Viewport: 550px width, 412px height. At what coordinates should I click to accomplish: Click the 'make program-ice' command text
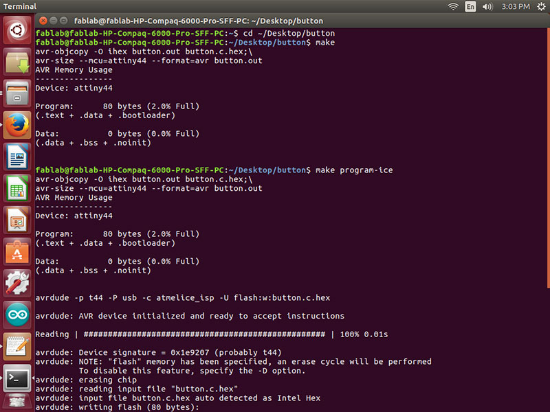pyautogui.click(x=354, y=170)
